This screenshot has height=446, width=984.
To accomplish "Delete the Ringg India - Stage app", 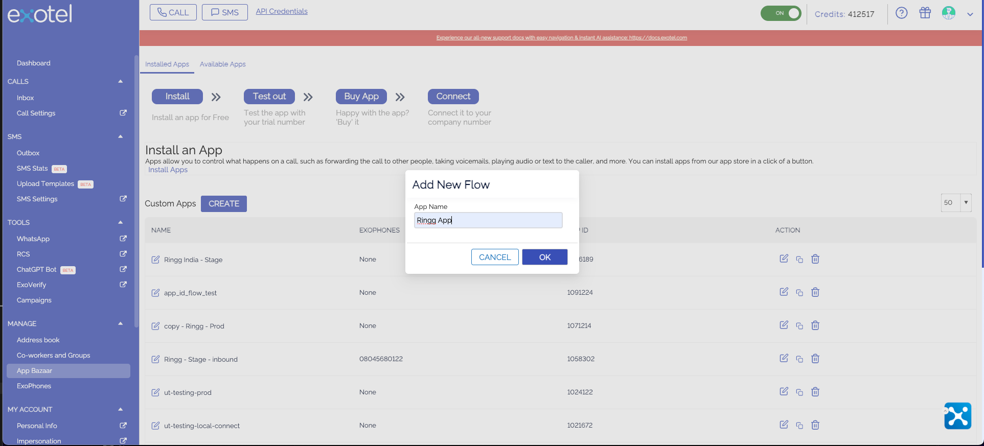I will 815,259.
